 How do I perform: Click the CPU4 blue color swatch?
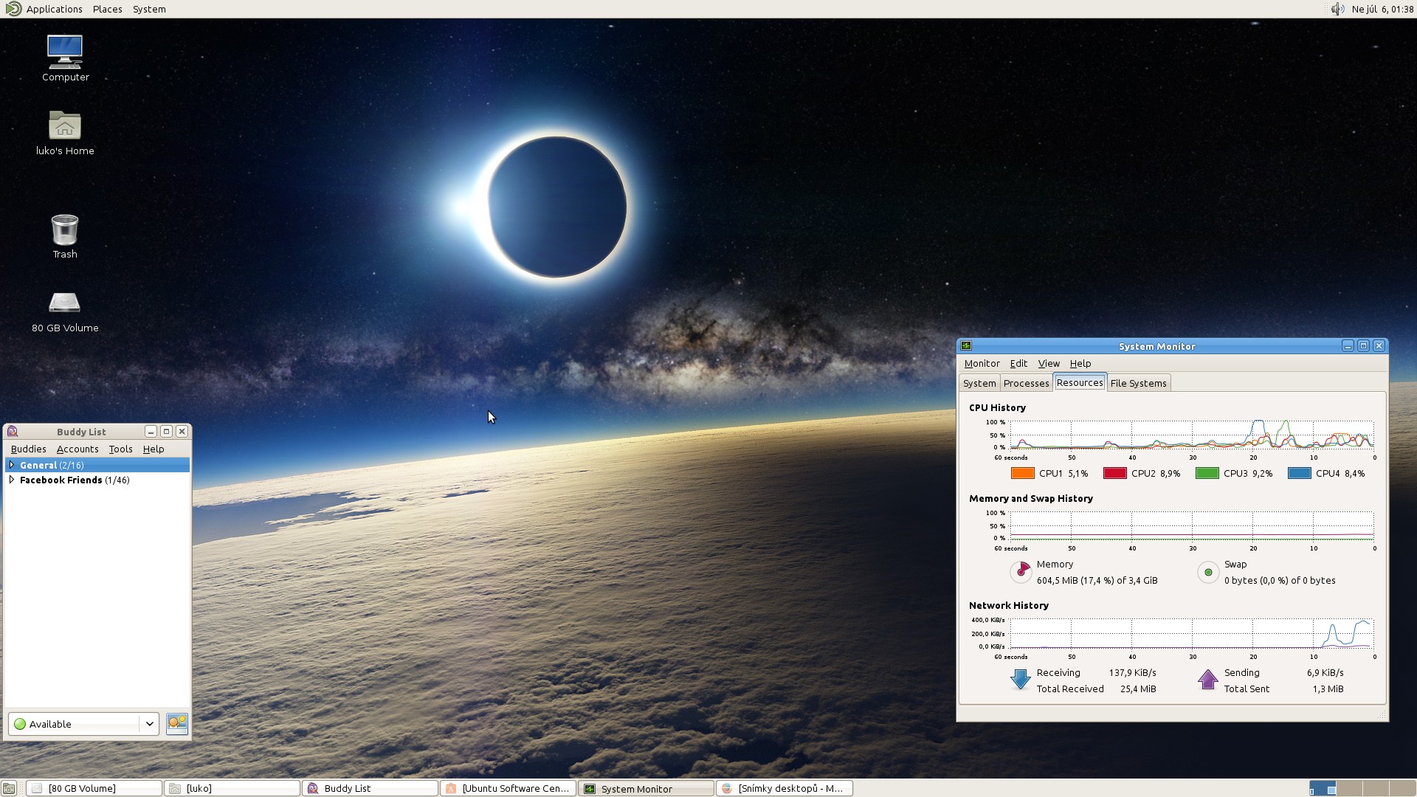(x=1299, y=473)
